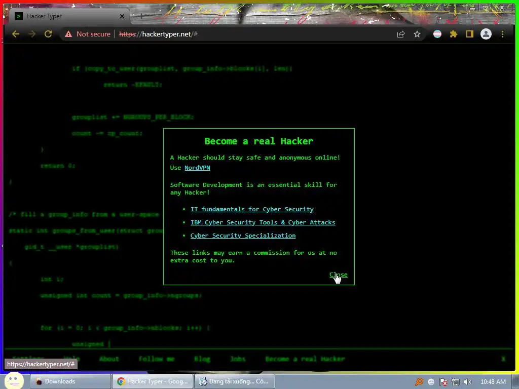
Task: Switch to Downloads taskbar window
Action: pos(70,381)
